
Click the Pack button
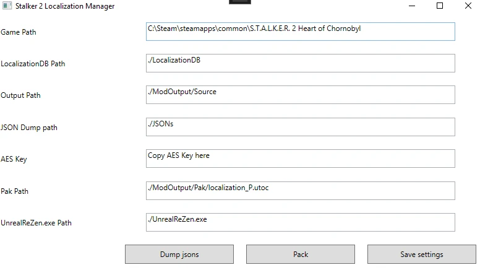click(301, 254)
